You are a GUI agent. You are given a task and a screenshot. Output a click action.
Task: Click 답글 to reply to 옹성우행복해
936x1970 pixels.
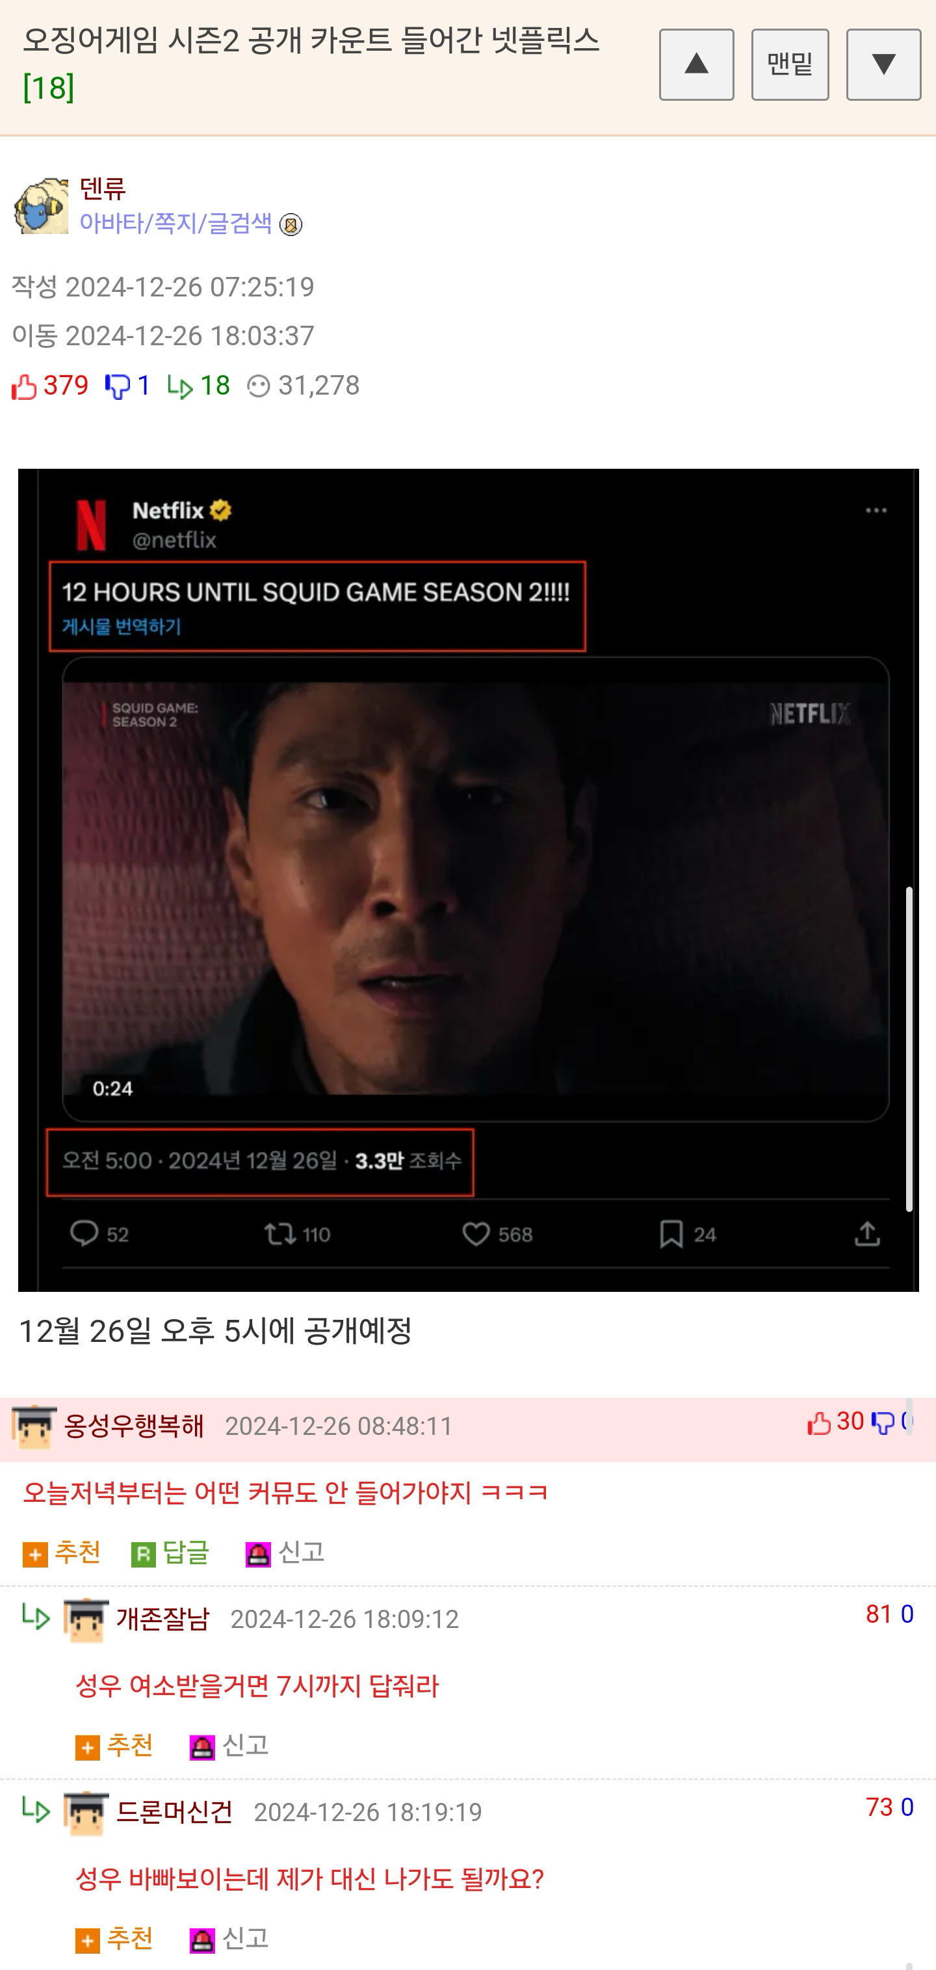tap(170, 1553)
